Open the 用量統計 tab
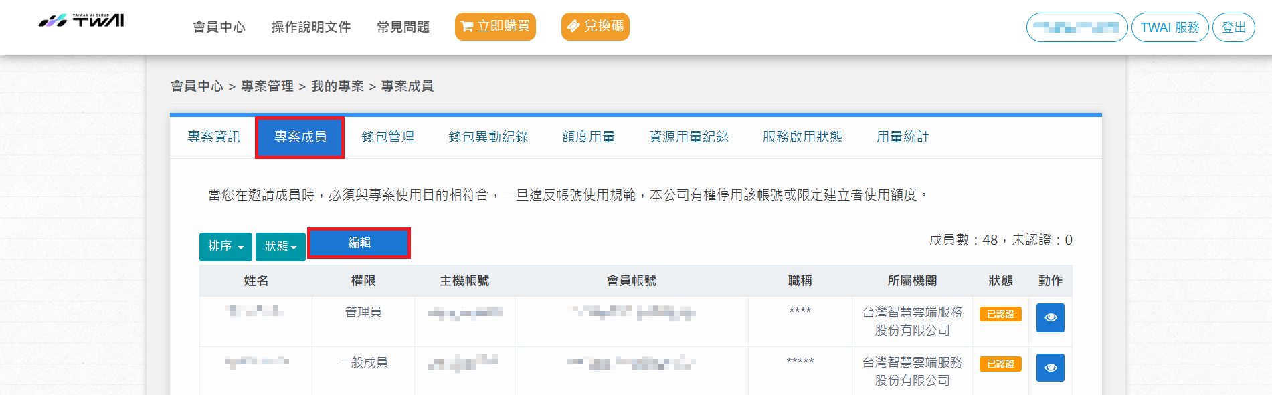The width and height of the screenshot is (1272, 395). [903, 137]
